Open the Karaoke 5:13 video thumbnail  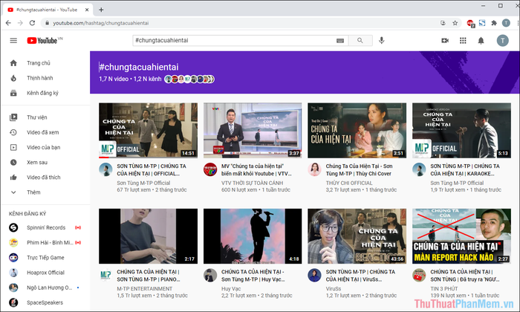(461, 130)
